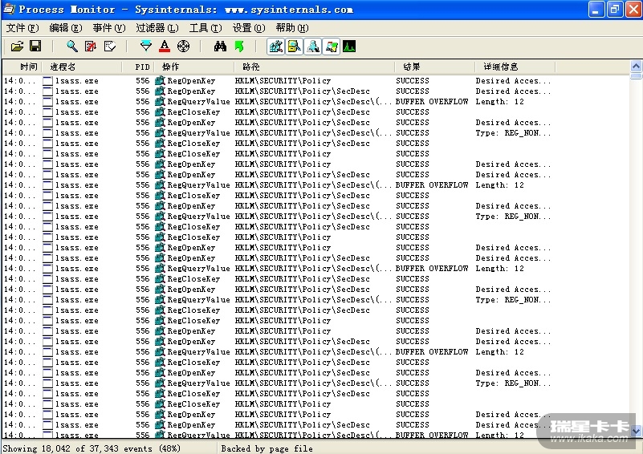The image size is (643, 454).
Task: Toggle Show Registry Activity button
Action: 275,47
